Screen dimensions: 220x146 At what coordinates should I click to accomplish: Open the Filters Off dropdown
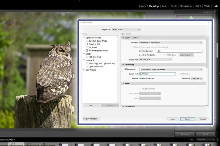206,140
